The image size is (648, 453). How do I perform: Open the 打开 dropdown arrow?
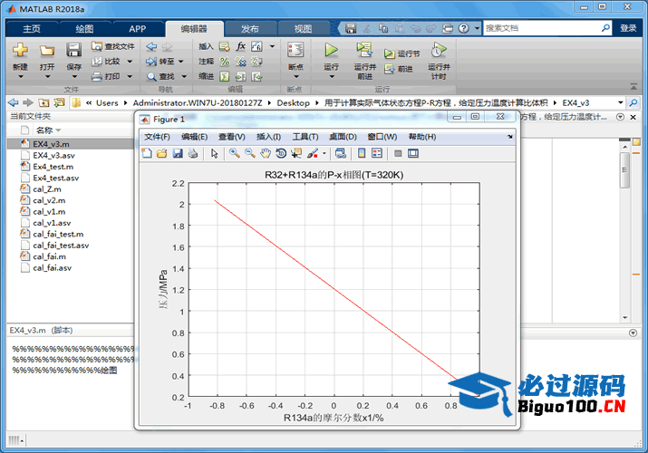[x=47, y=76]
